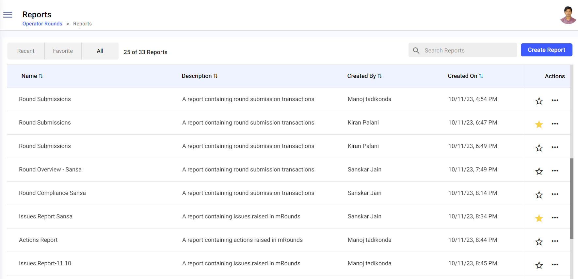Click the Create Report button

pyautogui.click(x=546, y=50)
